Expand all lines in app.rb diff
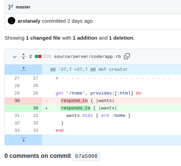The width and height of the screenshot is (181, 166). click(24, 57)
